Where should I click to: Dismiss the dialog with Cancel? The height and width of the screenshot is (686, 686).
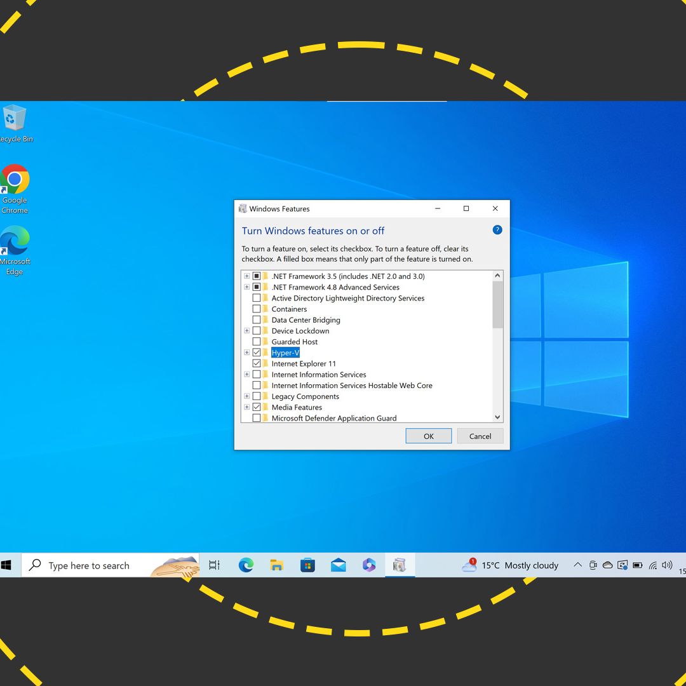(480, 436)
